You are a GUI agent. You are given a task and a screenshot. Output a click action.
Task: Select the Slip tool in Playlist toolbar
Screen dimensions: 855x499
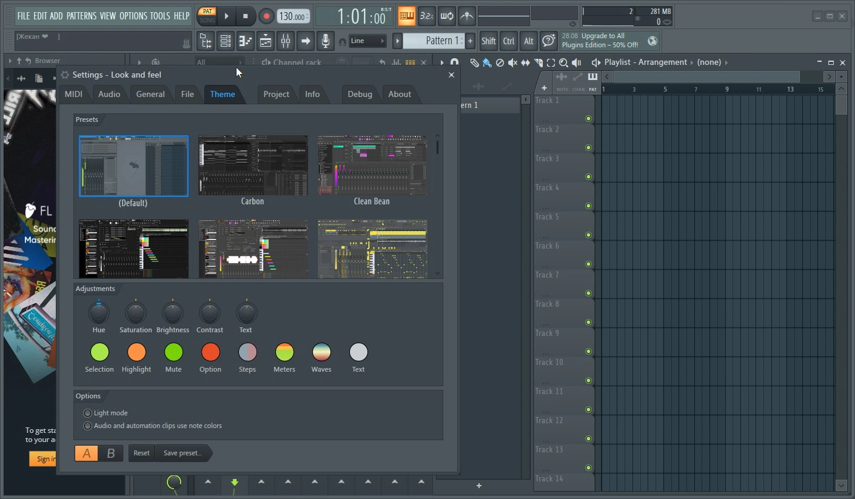coord(525,62)
